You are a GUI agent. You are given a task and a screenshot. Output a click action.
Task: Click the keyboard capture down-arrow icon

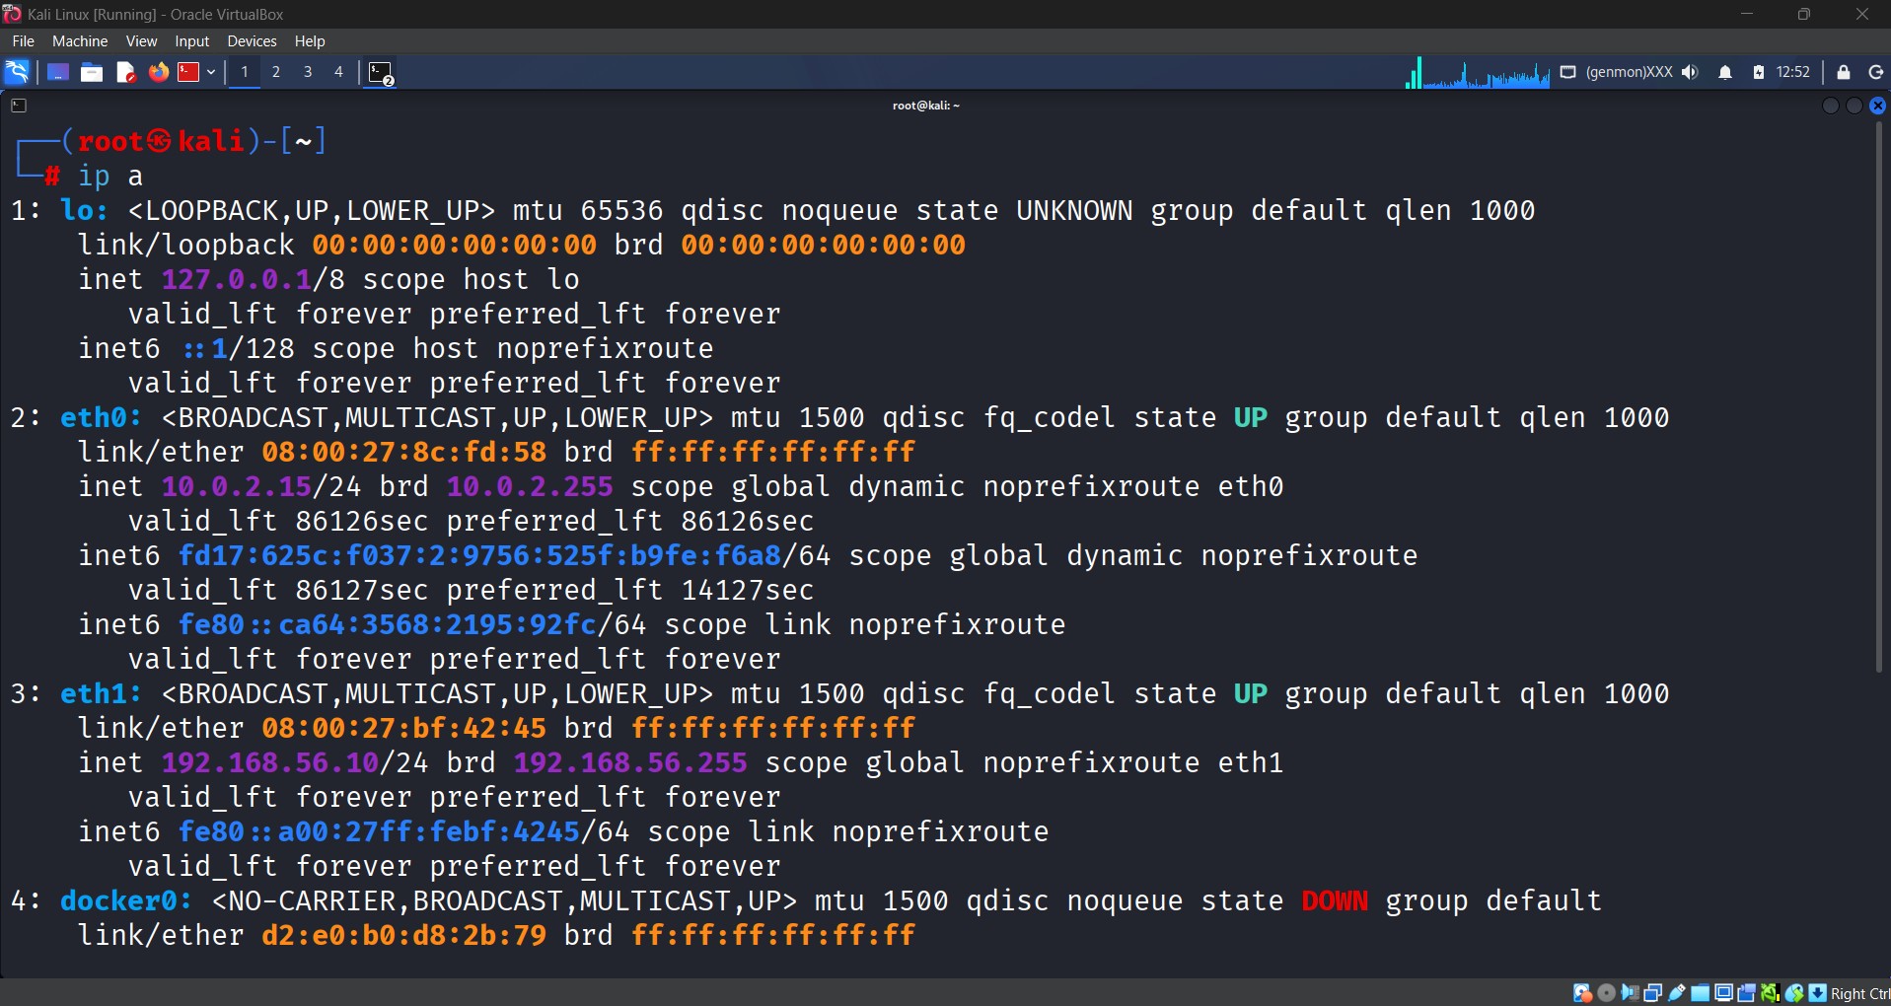coord(1817,993)
